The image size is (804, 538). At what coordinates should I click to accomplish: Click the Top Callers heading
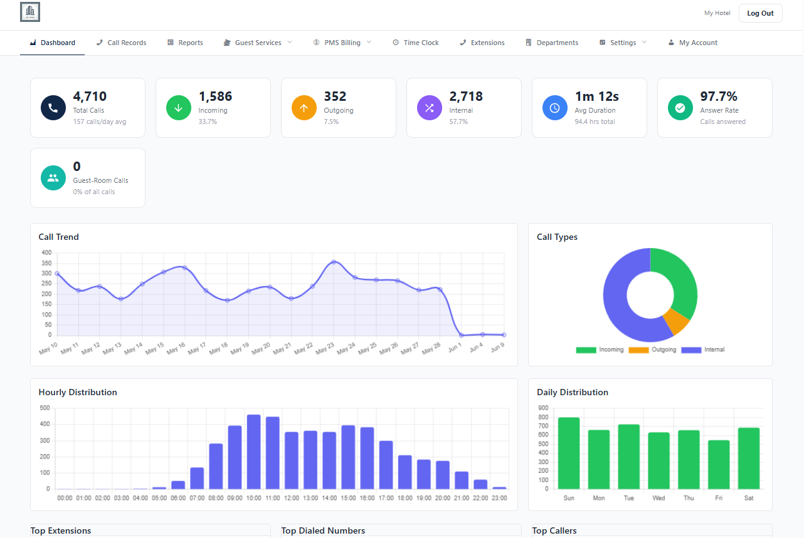tap(554, 530)
